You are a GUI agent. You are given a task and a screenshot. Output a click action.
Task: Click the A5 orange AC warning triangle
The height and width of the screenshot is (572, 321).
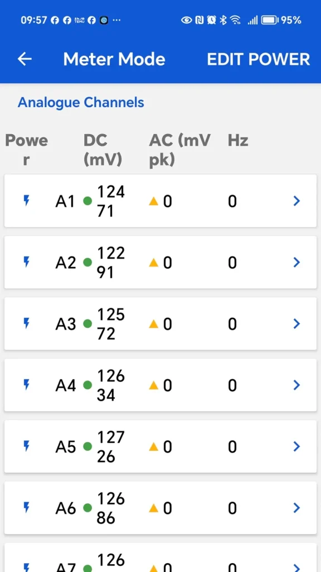pos(154,446)
